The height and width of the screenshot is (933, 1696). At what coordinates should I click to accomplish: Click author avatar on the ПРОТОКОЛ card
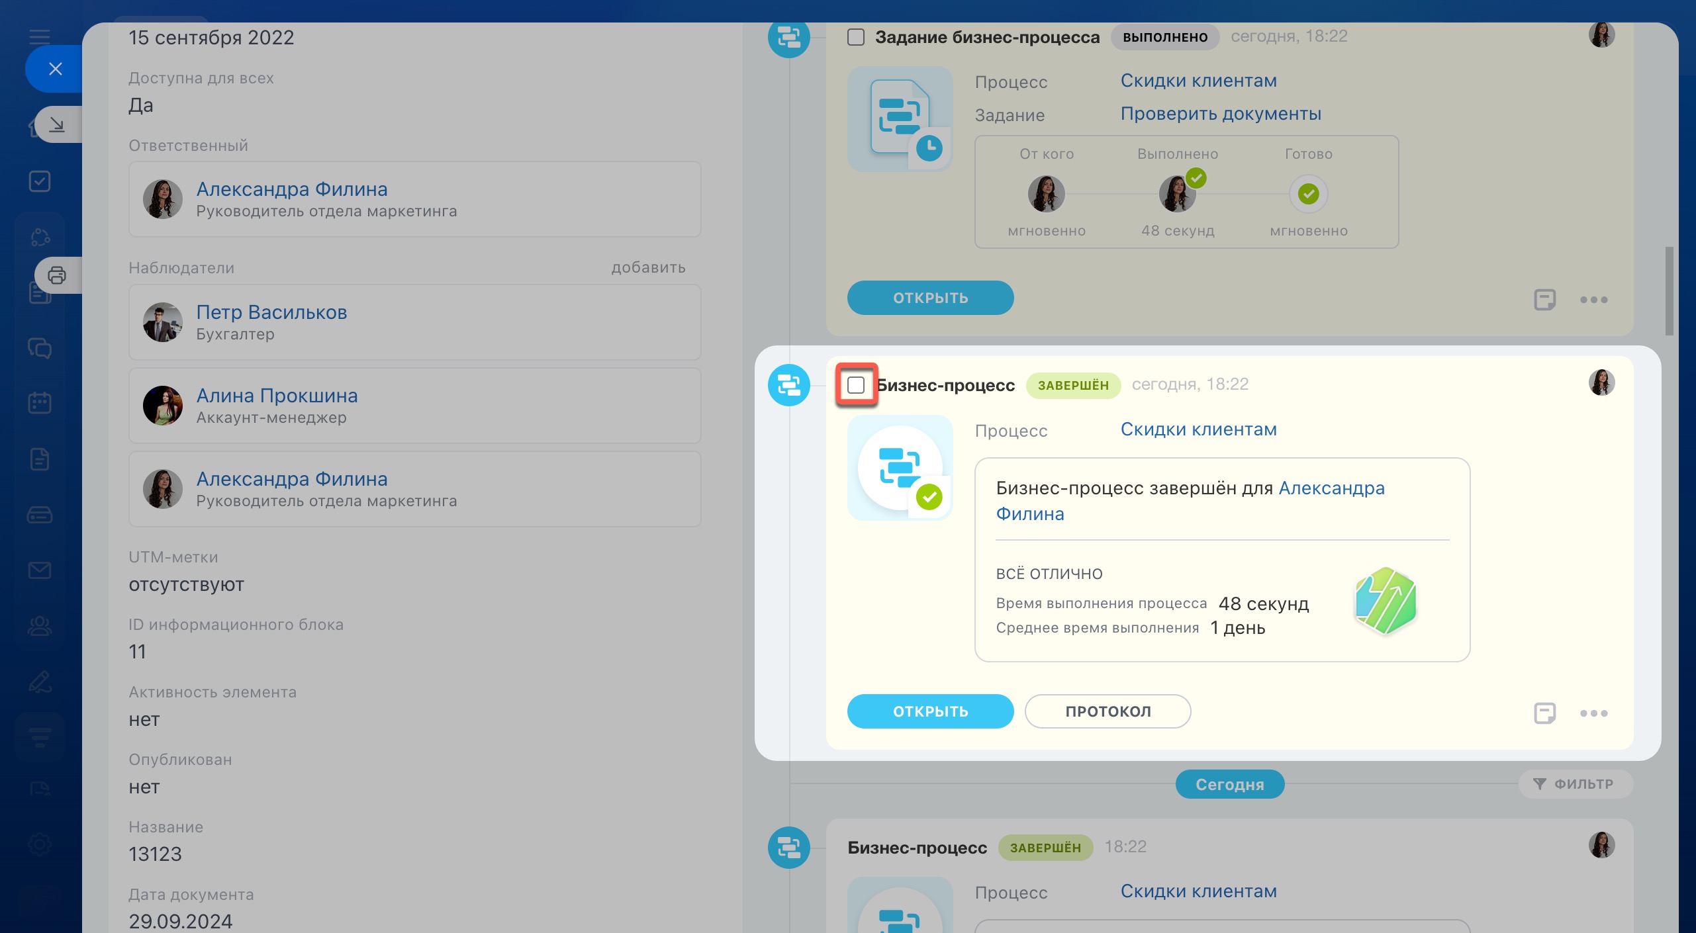coord(1601,382)
